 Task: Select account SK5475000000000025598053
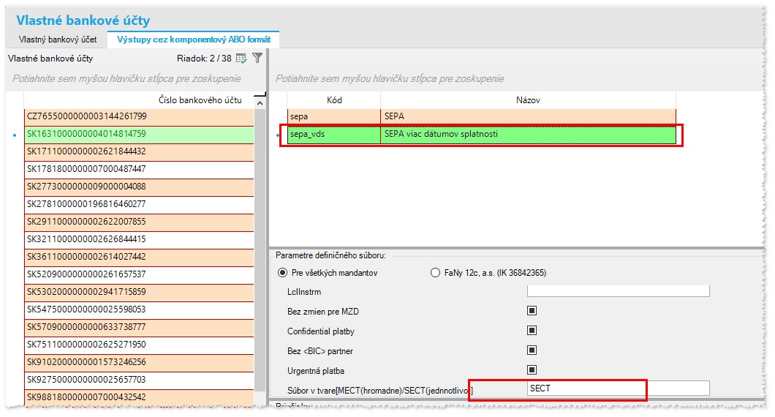coord(139,309)
